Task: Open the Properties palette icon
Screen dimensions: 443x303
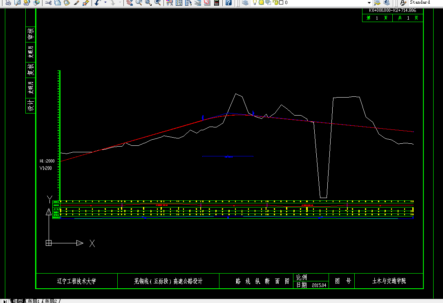Action: tap(170, 2)
